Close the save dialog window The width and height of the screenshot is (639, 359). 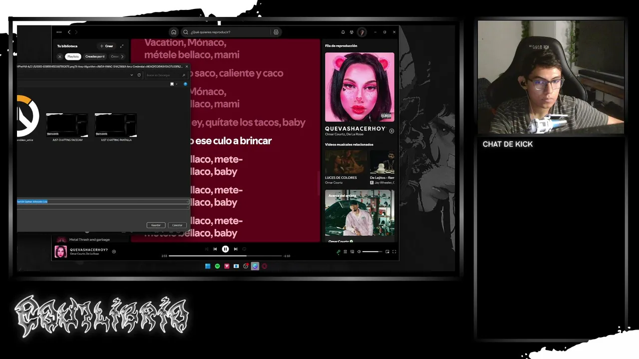pyautogui.click(x=187, y=66)
